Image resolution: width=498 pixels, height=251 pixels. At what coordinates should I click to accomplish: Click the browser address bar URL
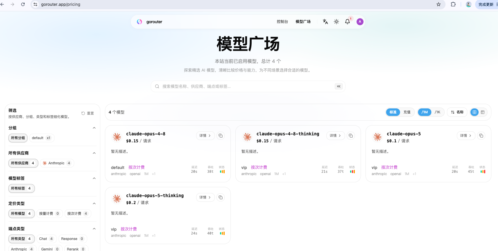pyautogui.click(x=61, y=4)
